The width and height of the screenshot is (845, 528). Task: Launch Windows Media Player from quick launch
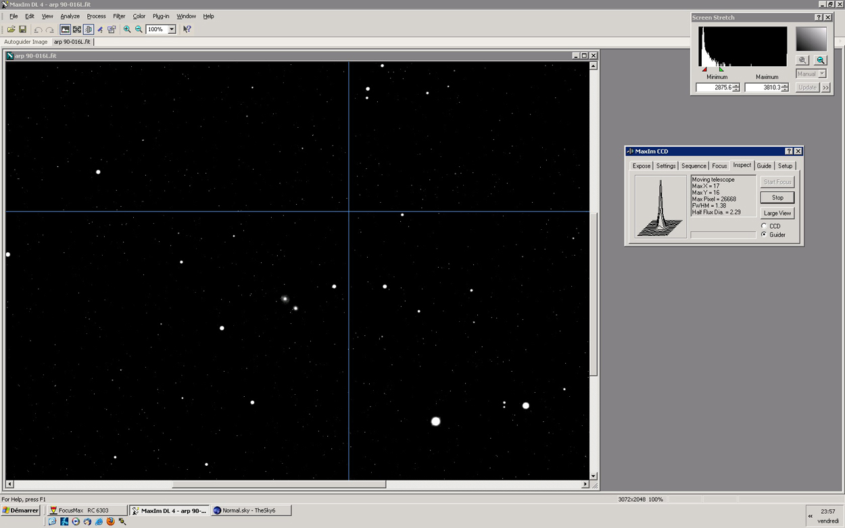click(76, 521)
